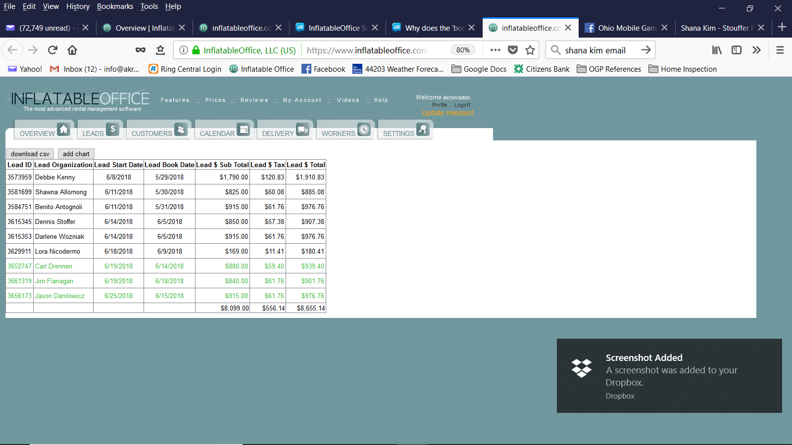Screen dimensions: 792x445
Task: Open the Calendar tab icon
Action: 243,130
